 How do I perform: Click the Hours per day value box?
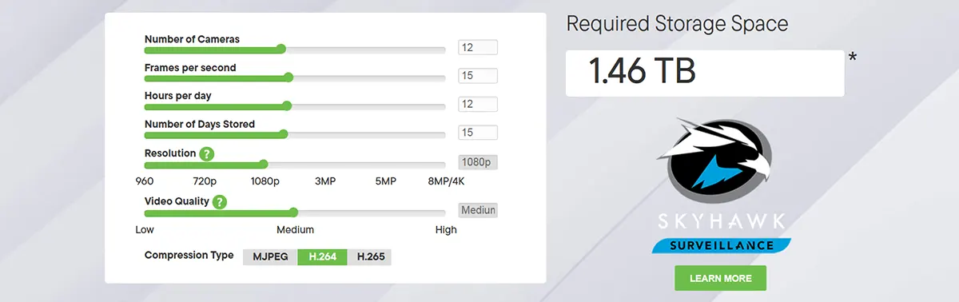[x=478, y=105]
